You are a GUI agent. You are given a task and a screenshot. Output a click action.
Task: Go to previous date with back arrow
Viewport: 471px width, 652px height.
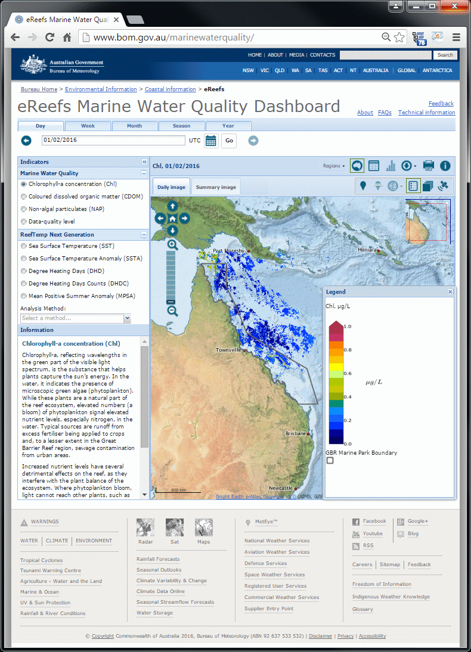[x=26, y=141]
